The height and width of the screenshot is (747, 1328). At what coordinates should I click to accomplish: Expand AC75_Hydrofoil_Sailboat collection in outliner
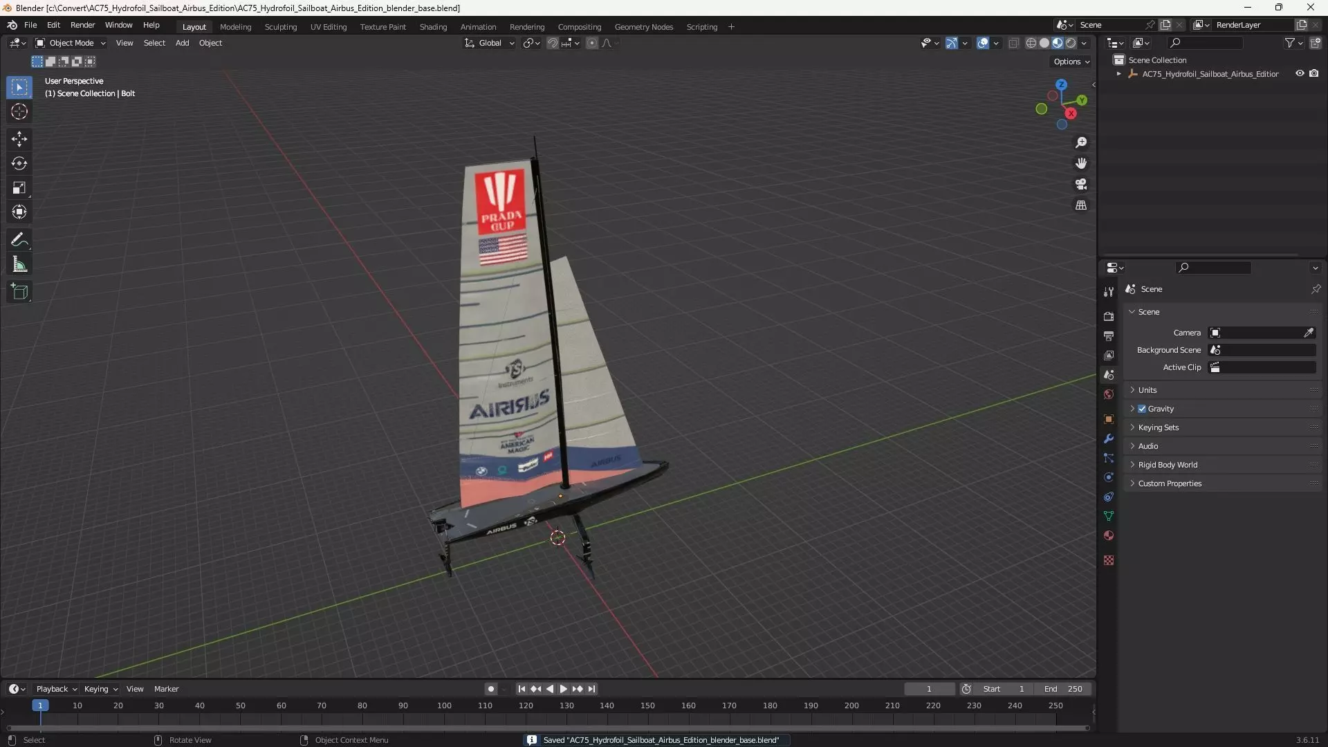(x=1119, y=74)
